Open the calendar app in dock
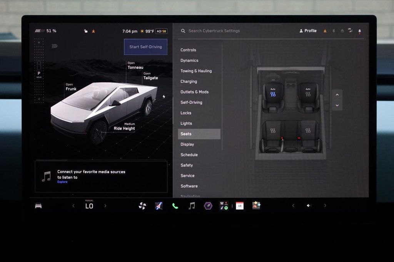394x262 pixels. 240,206
